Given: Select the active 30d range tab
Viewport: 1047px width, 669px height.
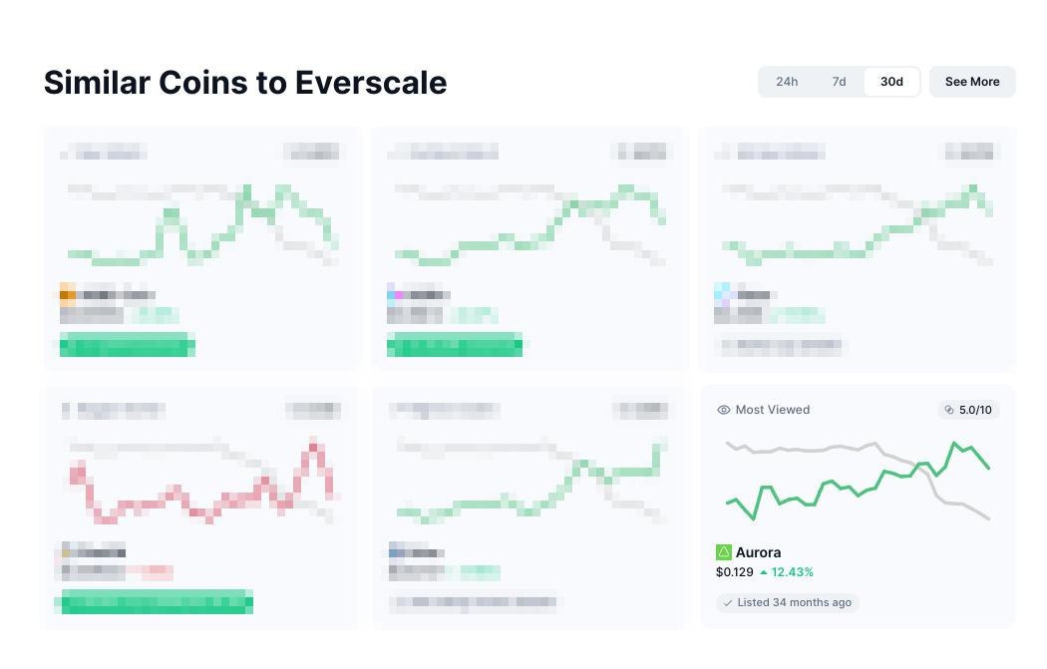Looking at the screenshot, I should pos(891,82).
